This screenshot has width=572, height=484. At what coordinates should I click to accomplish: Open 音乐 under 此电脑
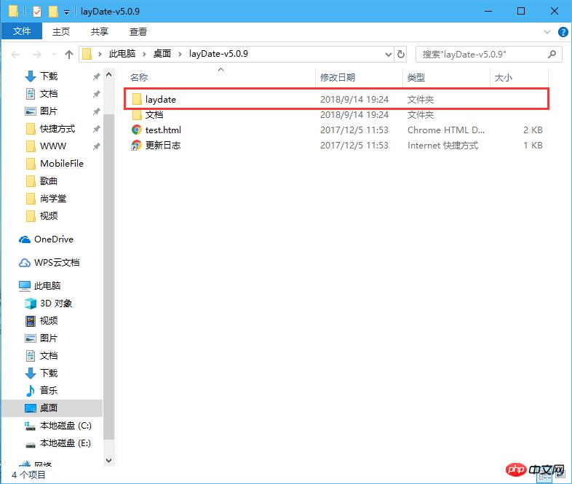pos(49,390)
